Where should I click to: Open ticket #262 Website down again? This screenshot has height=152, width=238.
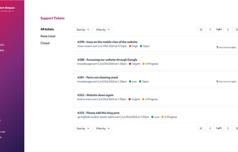pyautogui.click(x=156, y=97)
